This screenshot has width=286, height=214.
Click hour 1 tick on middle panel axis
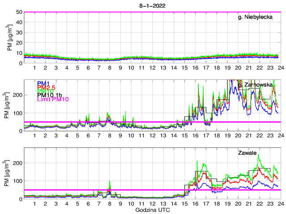34,135
